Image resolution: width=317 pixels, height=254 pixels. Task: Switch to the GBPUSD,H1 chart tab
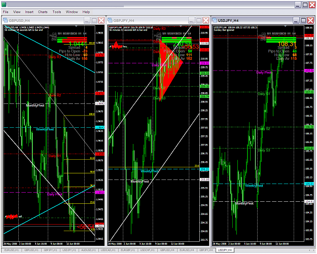[x=31, y=250]
